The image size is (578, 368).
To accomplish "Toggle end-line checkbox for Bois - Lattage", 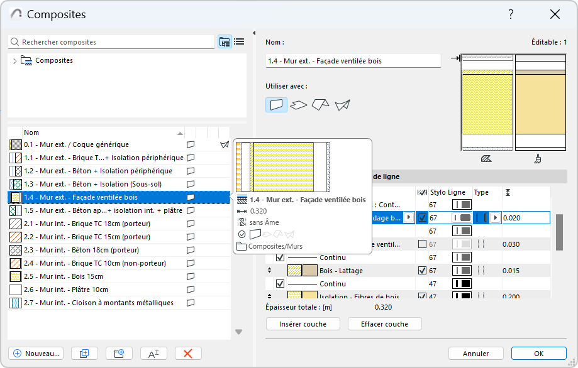I will coord(422,271).
